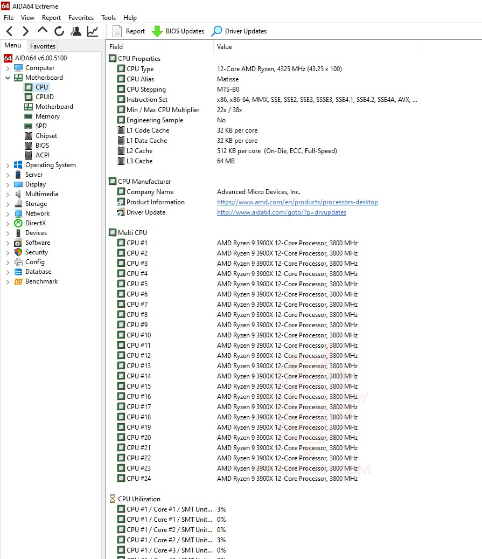Click the Multi CPU section header

pos(128,233)
